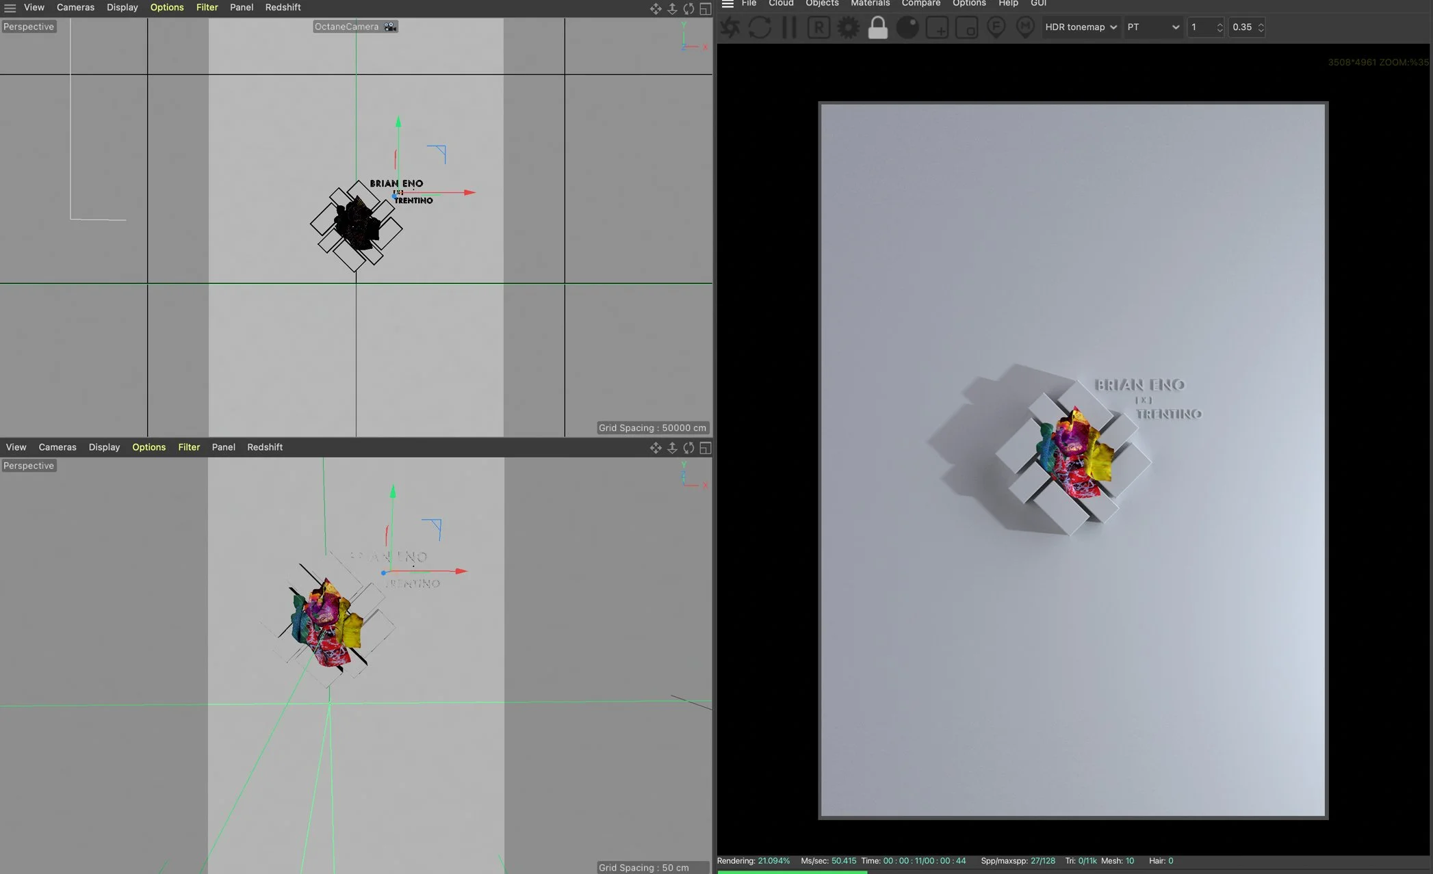Maximize the bottom viewport with layout icon
The height and width of the screenshot is (874, 1433).
point(705,447)
